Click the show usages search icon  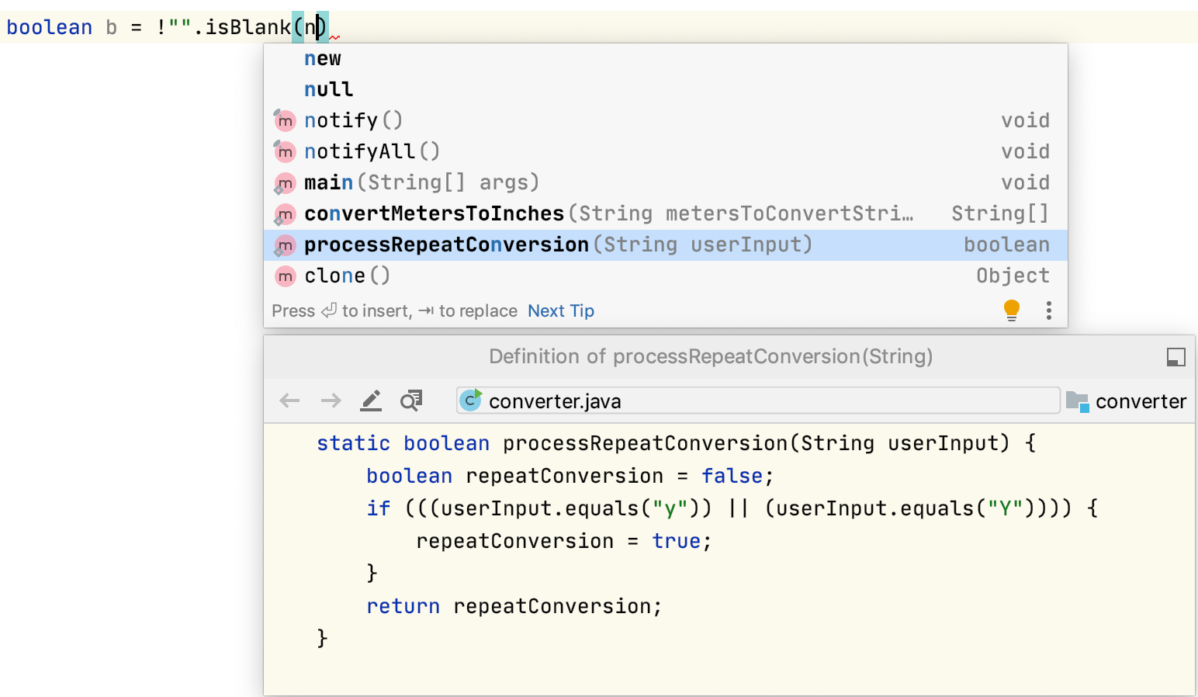(x=411, y=401)
